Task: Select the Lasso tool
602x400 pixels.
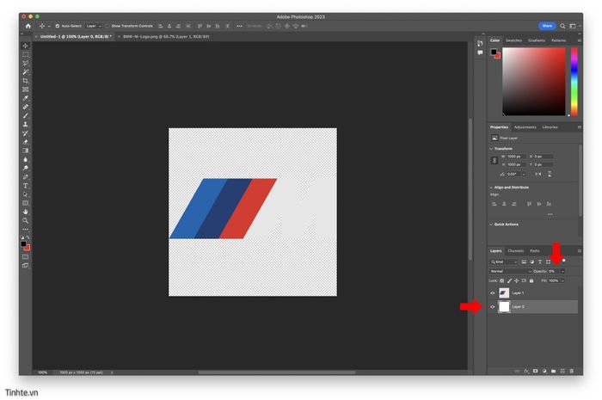Action: pos(25,64)
